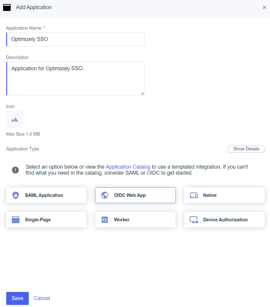The width and height of the screenshot is (270, 307).
Task: Click the Single-Page window icon
Action: [x=16, y=220]
